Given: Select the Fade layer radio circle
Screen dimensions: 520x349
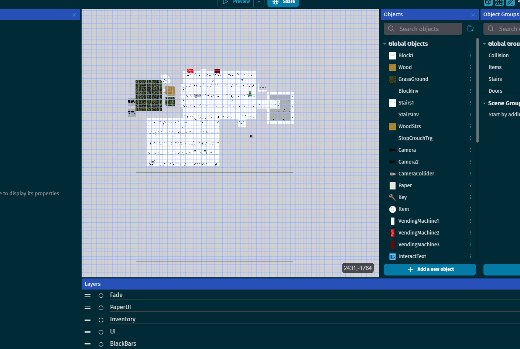Looking at the screenshot, I should 101,295.
